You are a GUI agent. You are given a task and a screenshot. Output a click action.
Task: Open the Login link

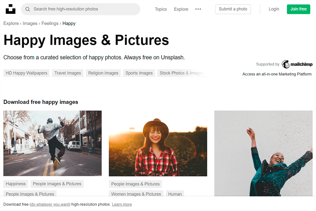(x=274, y=9)
